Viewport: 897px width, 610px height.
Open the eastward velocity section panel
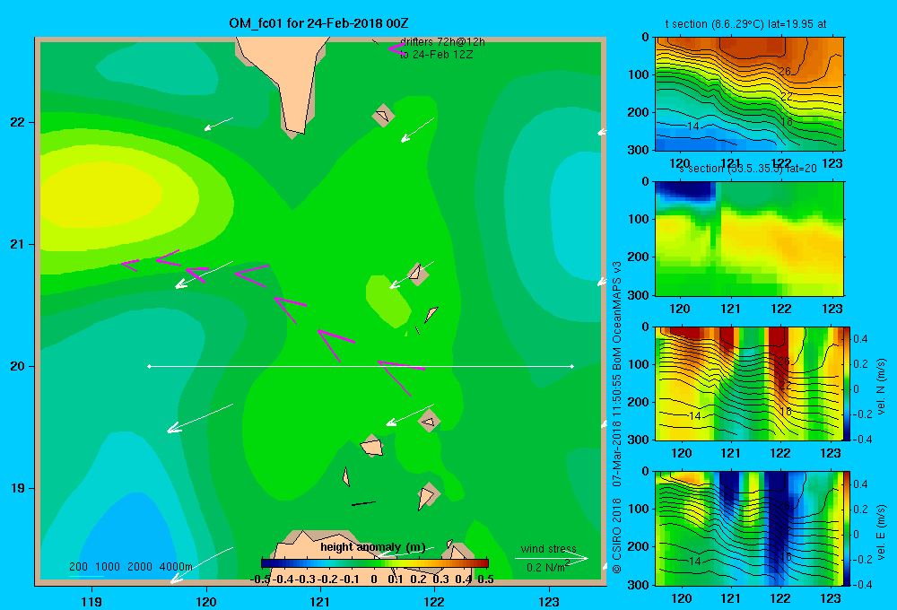(x=749, y=528)
